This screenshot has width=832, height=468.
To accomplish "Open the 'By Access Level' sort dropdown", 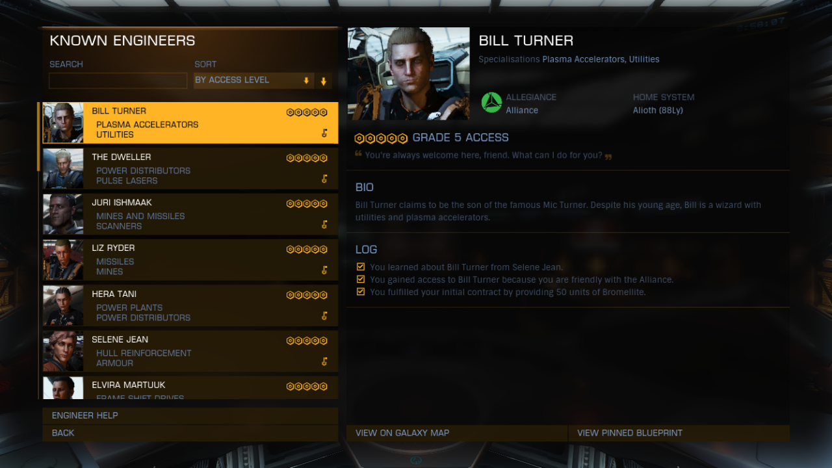I will [254, 81].
